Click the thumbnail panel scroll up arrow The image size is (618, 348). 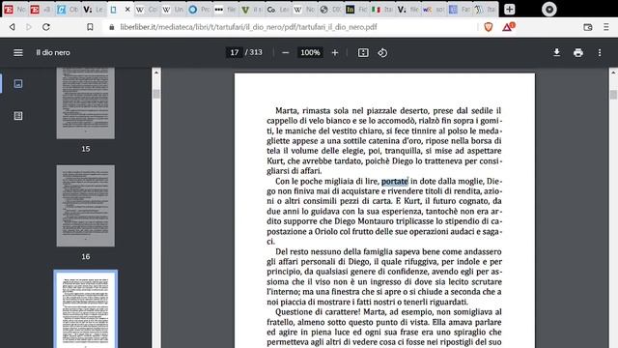(x=156, y=72)
